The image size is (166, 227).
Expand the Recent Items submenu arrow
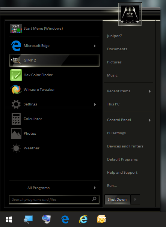150,91
